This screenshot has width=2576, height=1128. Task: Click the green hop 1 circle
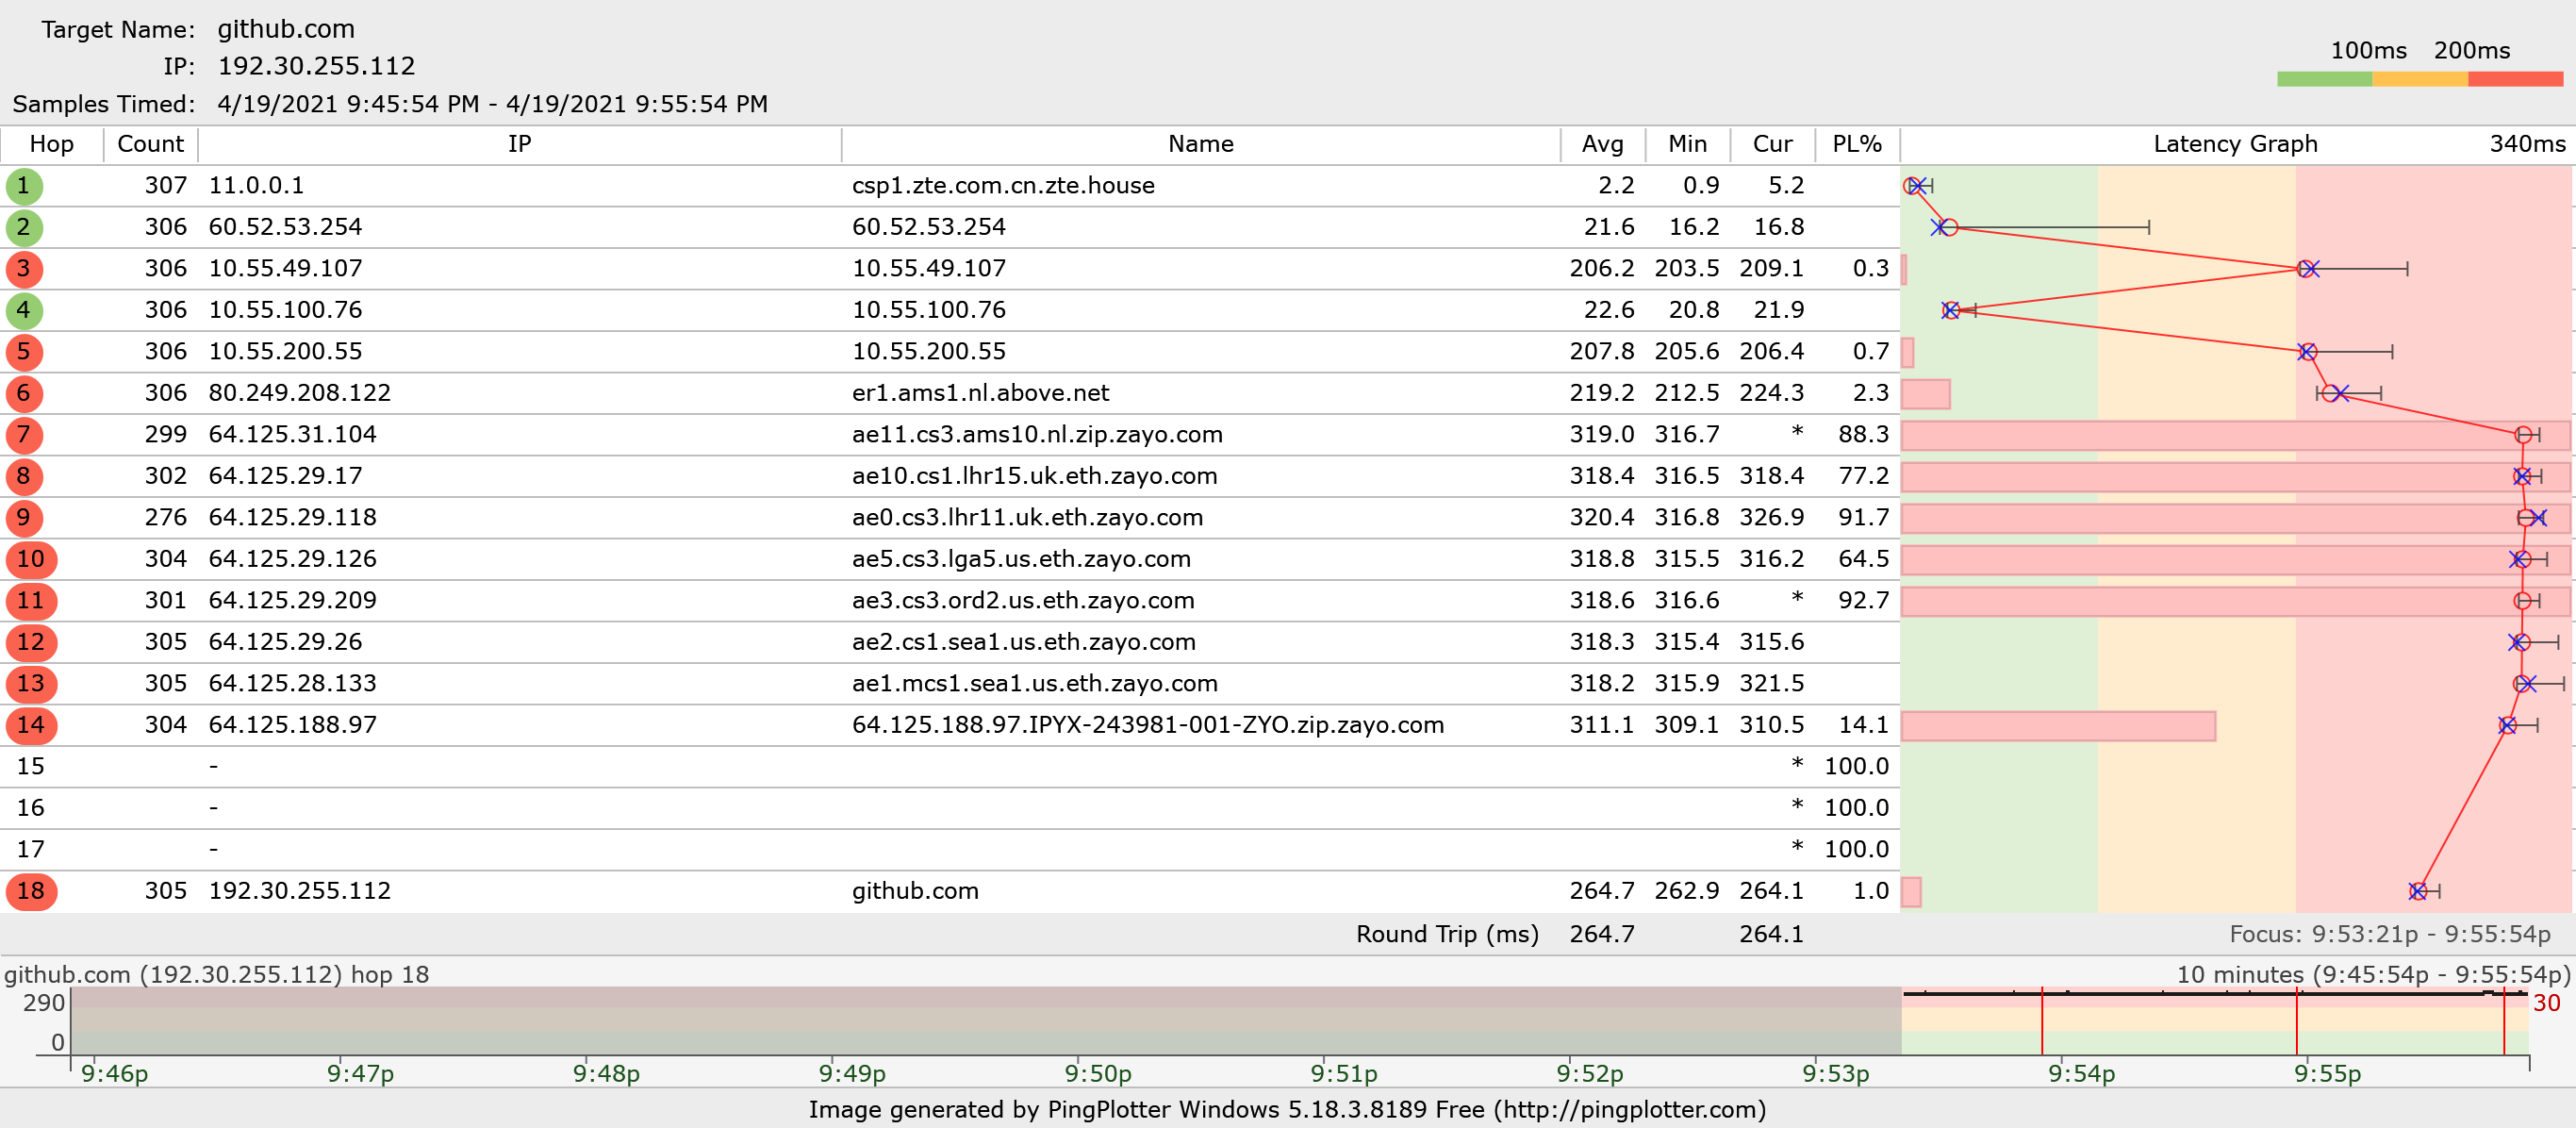24,186
